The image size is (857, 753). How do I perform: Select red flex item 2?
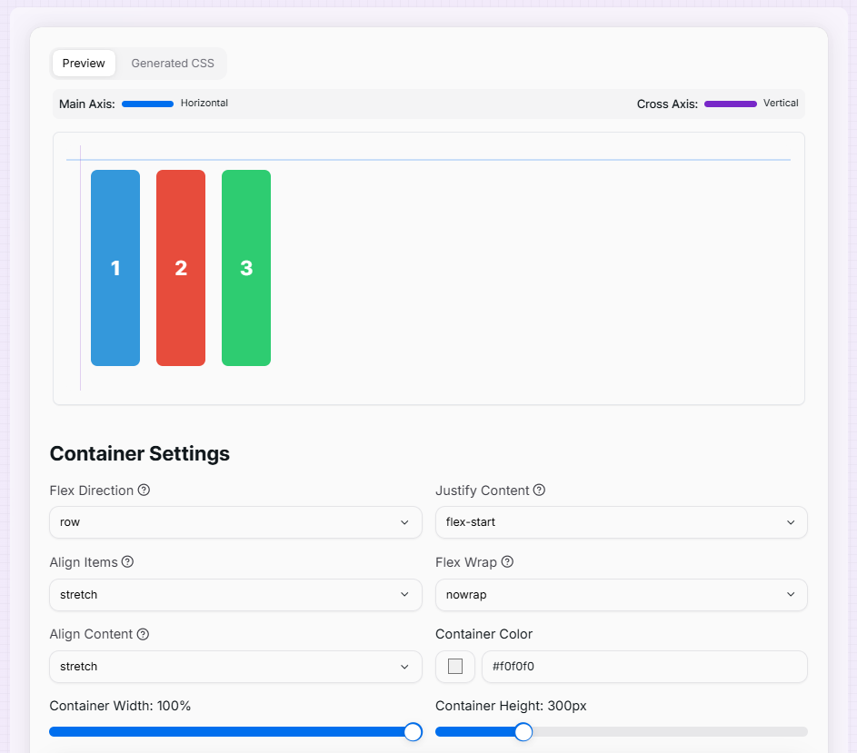181,268
